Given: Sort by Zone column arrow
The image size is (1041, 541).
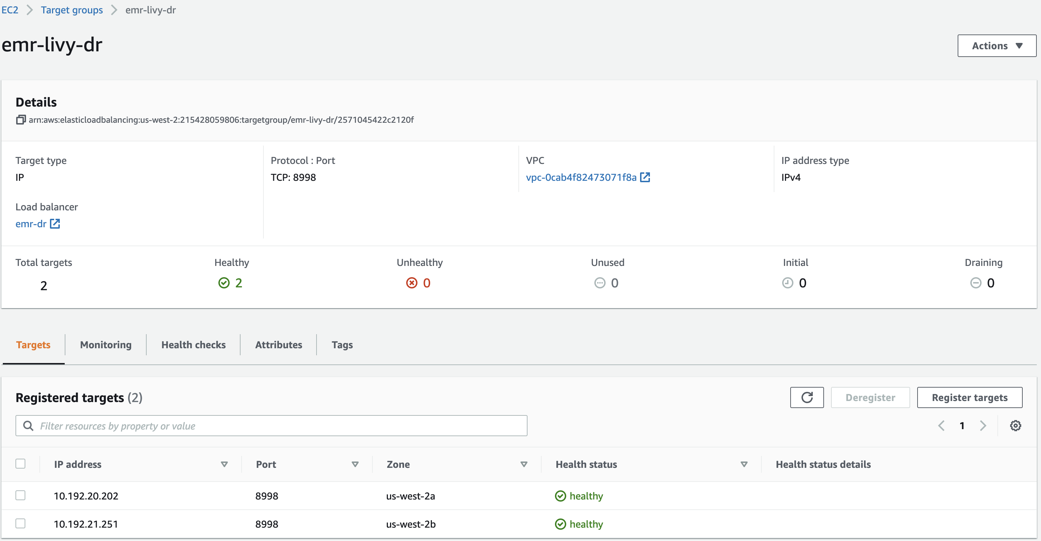Looking at the screenshot, I should (x=524, y=464).
